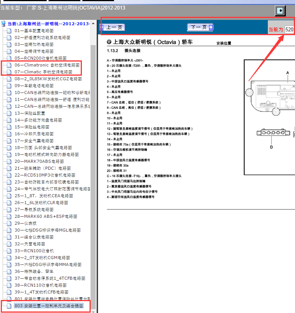Click the line A - 空调器控制单元 -J301-

125,60
